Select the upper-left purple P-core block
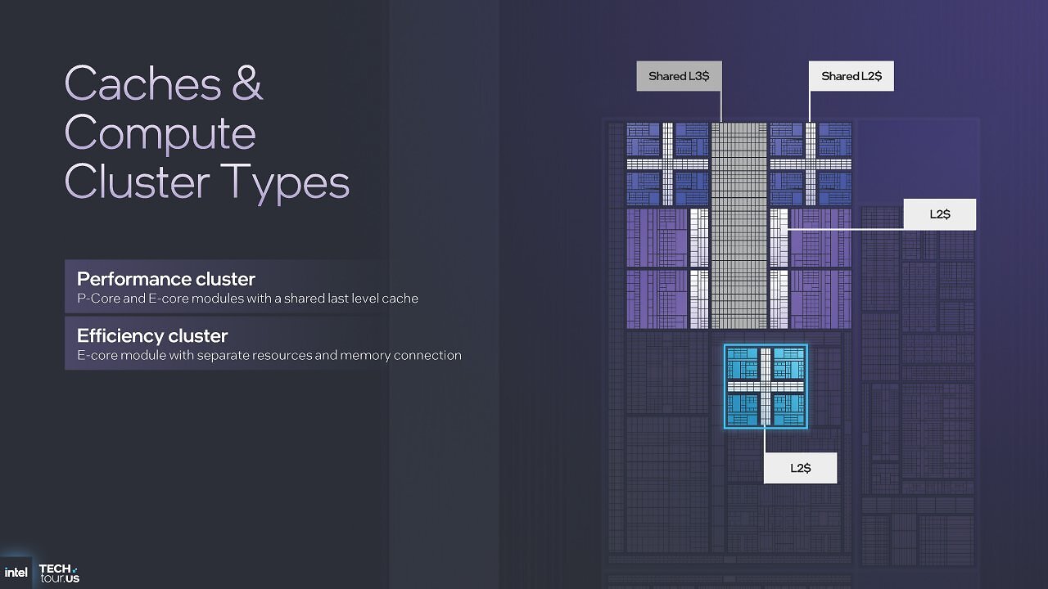This screenshot has width=1048, height=589. (667, 237)
